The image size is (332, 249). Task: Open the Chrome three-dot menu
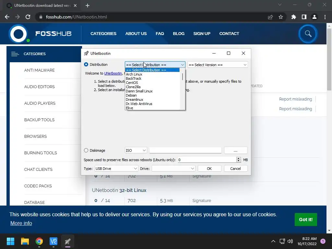pyautogui.click(x=325, y=17)
